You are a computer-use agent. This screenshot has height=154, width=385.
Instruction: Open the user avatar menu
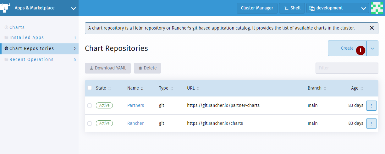pos(377,8)
